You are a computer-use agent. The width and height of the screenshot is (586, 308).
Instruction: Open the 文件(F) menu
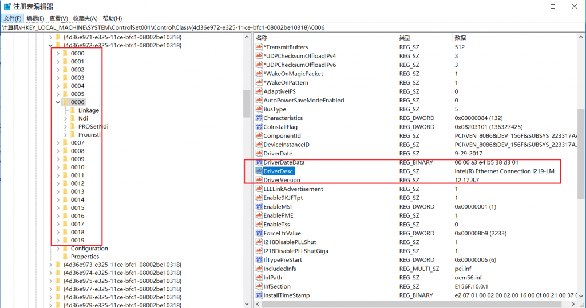[12, 18]
